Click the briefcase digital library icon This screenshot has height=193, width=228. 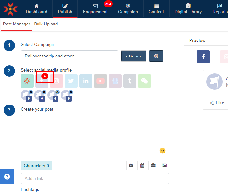[153, 166]
